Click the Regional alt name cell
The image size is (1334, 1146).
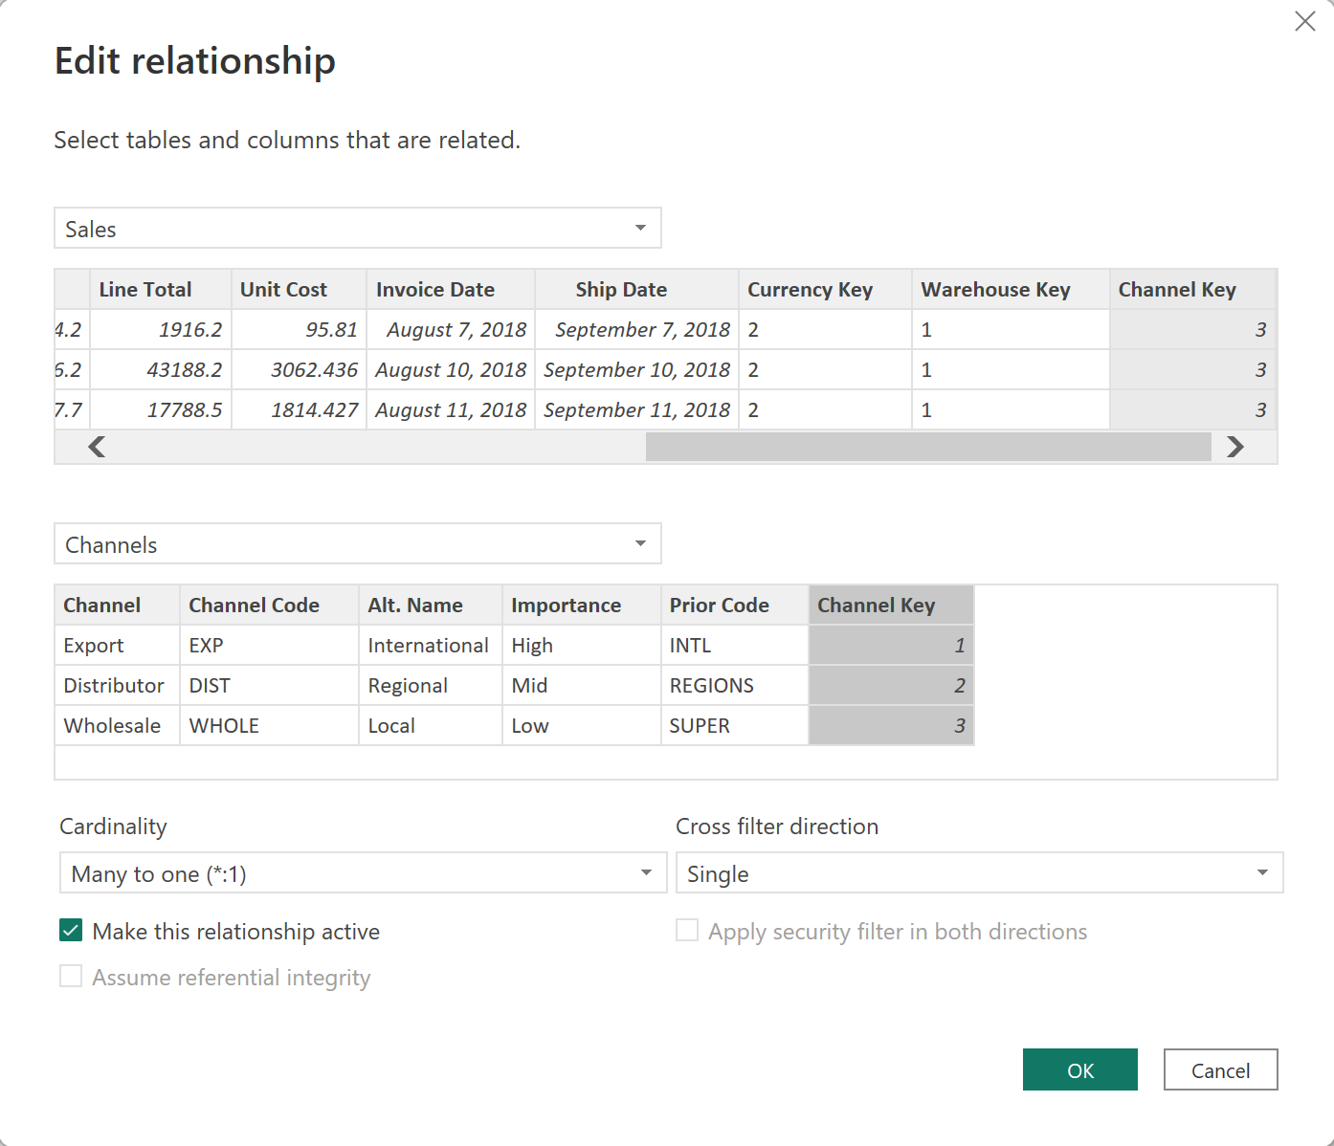coord(430,686)
